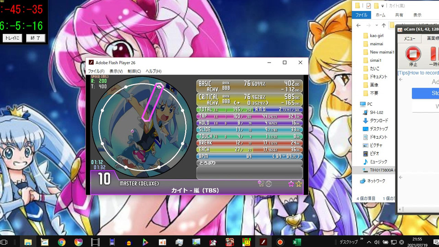This screenshot has height=247, width=439.
Task: Click the 123 note-order icon in Flash Player
Action: point(261,184)
